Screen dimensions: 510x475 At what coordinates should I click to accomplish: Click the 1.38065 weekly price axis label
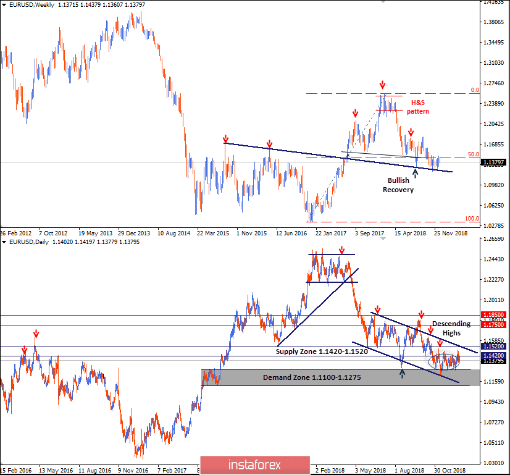493,22
